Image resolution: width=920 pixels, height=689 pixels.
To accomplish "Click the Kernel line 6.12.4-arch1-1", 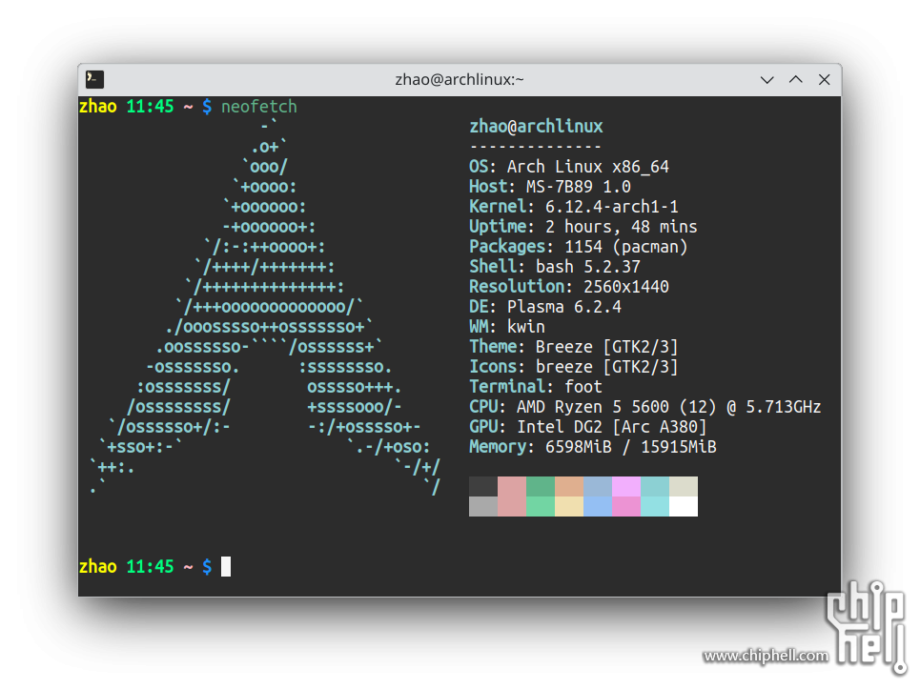I will [x=574, y=207].
